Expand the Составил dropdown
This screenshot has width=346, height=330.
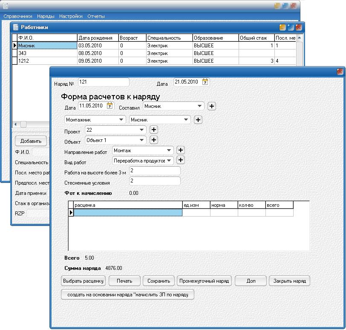coord(200,106)
